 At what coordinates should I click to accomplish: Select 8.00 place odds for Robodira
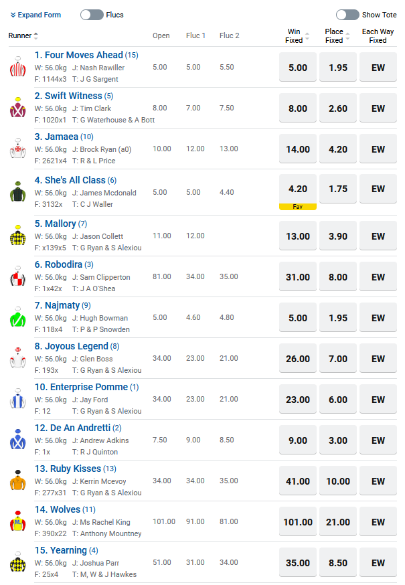click(x=338, y=277)
